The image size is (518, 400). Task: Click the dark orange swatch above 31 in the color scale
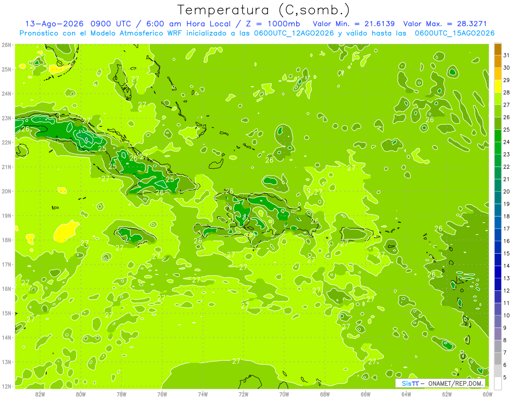498,49
